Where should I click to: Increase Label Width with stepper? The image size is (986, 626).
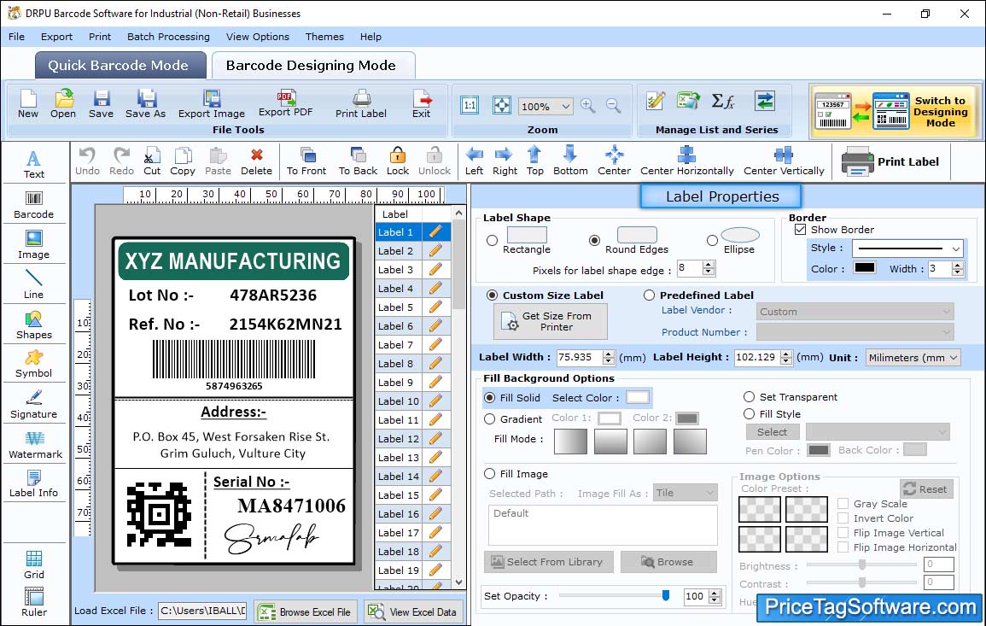coord(608,354)
